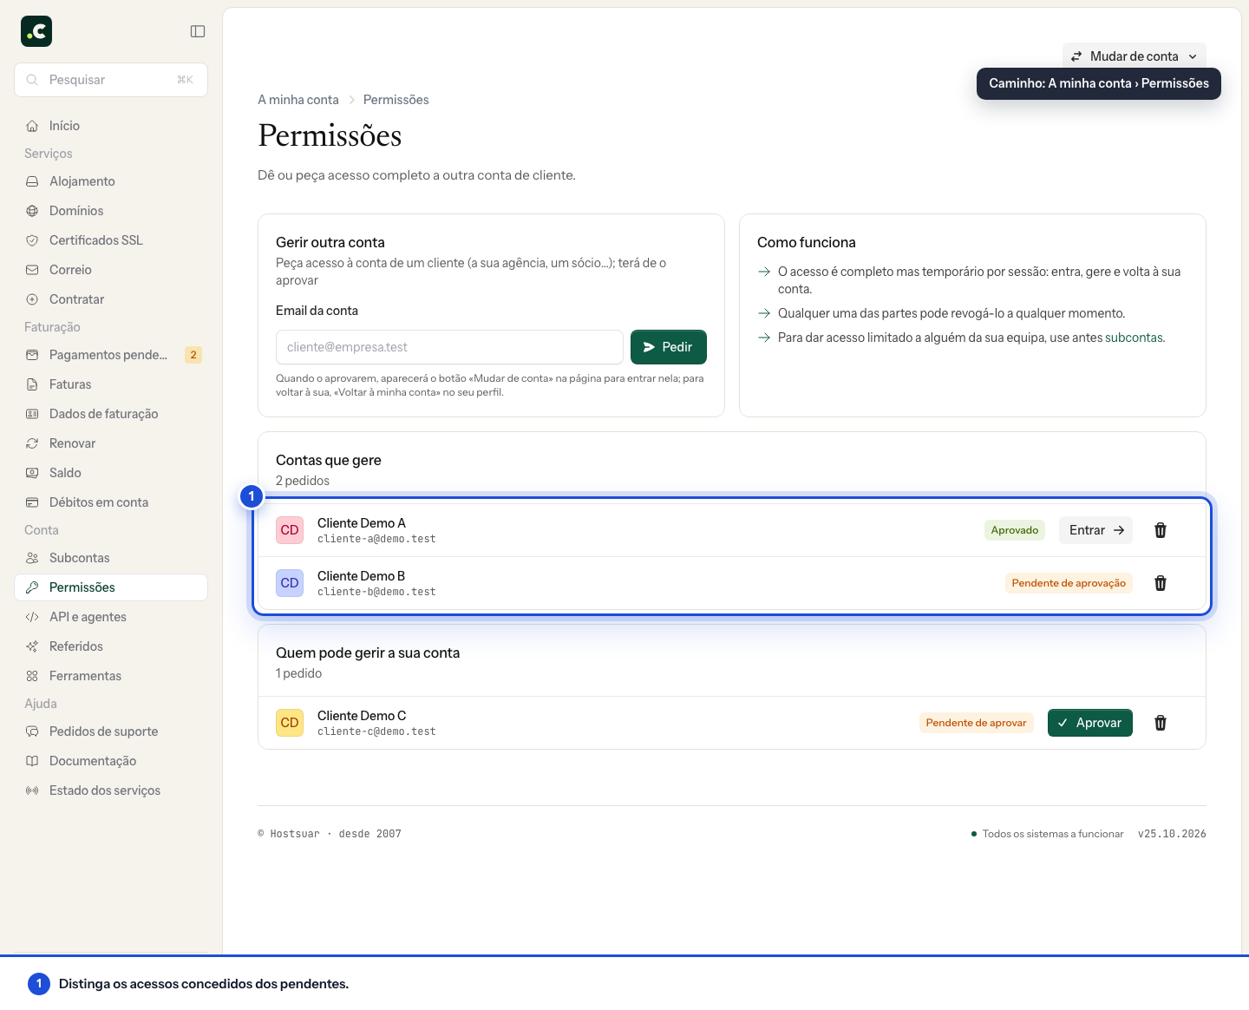
Task: Select Contratar in the sidebar
Action: [x=111, y=299]
